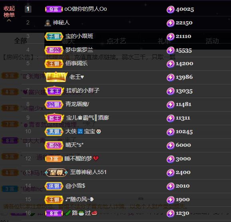Click the 至尊 badge for 至尊神秘人551
The image size is (231, 222).
(x=56, y=172)
